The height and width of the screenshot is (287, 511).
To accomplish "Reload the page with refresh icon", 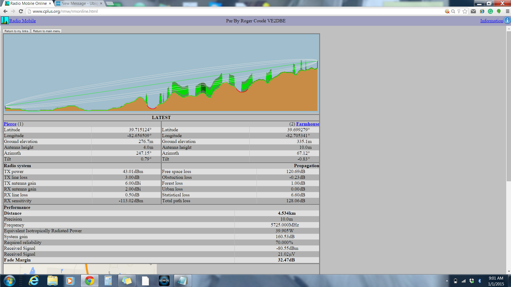I will point(21,11).
